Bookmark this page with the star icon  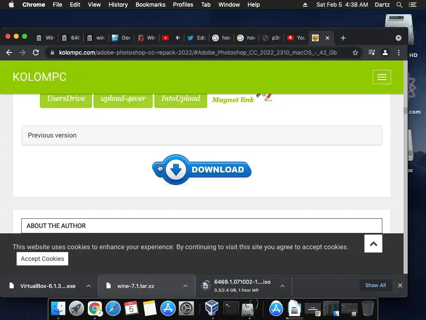tap(355, 52)
